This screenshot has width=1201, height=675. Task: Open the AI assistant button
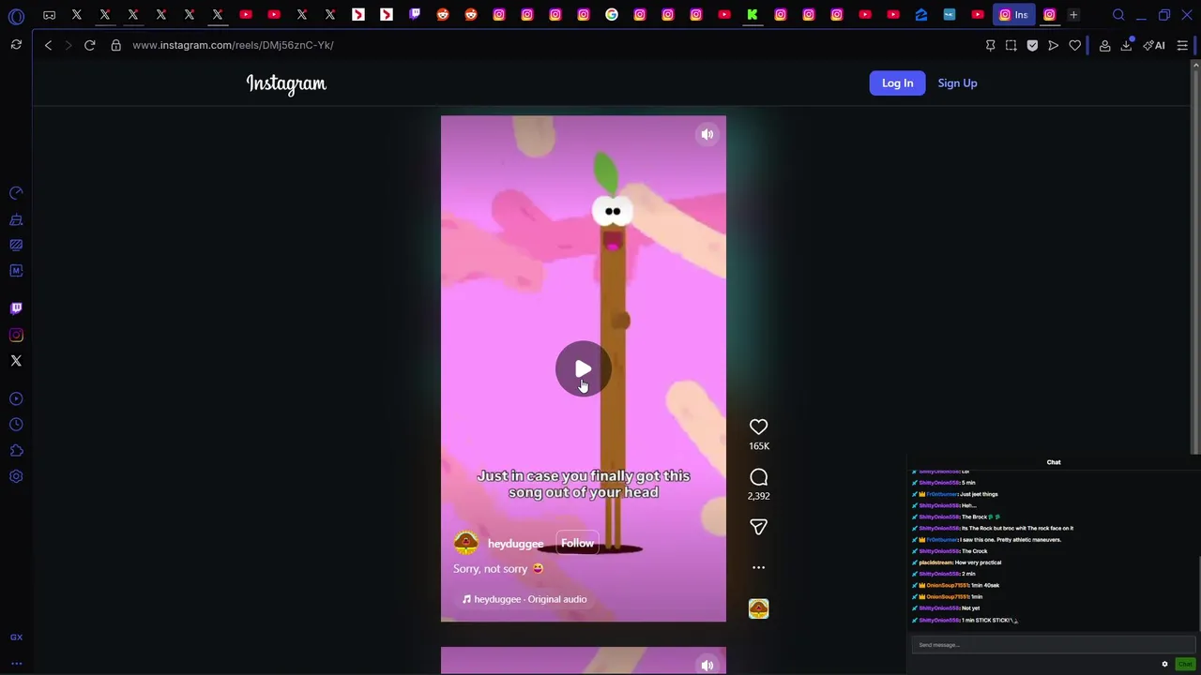(x=1154, y=45)
